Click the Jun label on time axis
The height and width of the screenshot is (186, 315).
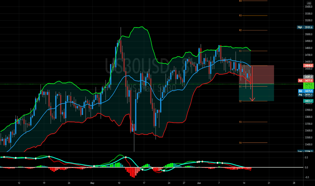tap(199, 183)
